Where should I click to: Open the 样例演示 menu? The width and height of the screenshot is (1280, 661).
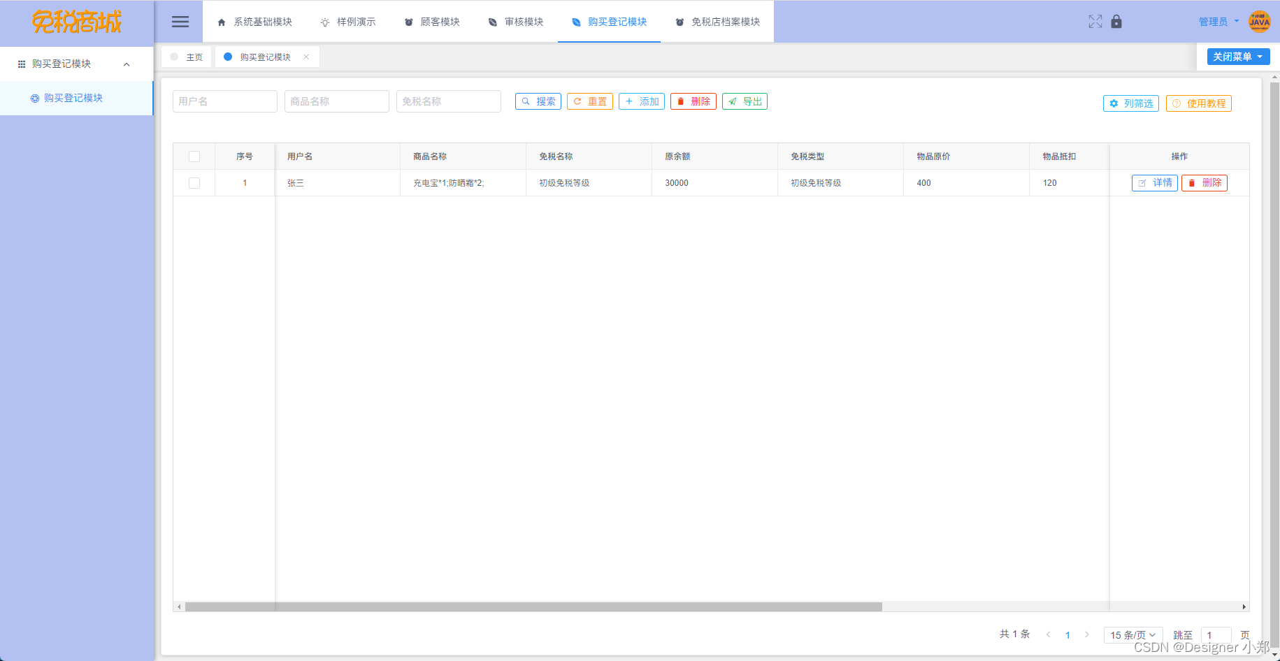348,22
